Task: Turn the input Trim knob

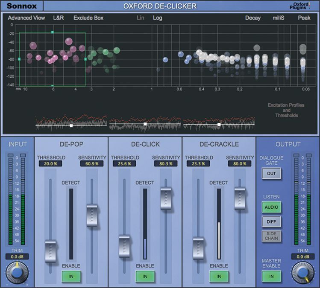Action: pyautogui.click(x=16, y=272)
